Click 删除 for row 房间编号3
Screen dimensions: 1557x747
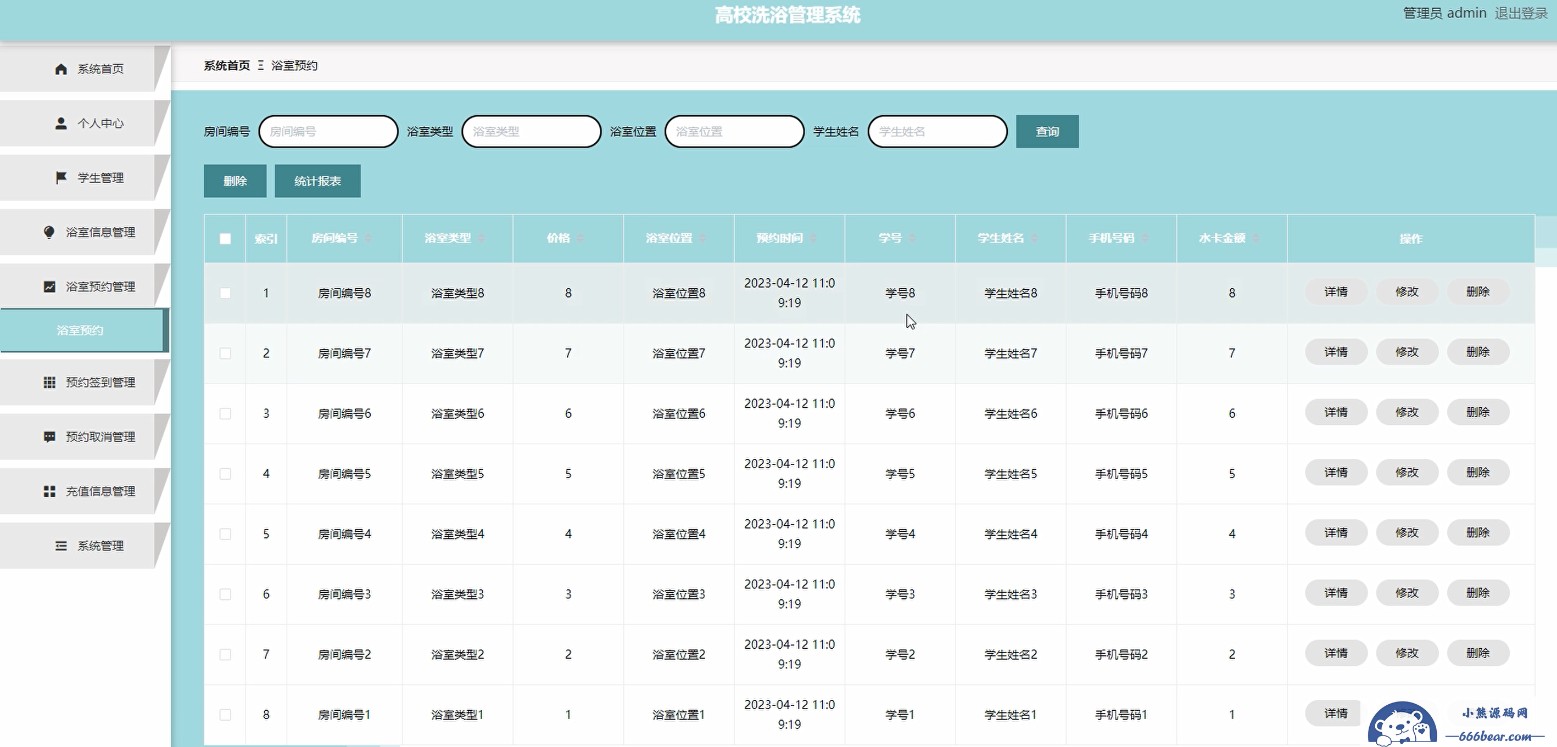(1478, 593)
